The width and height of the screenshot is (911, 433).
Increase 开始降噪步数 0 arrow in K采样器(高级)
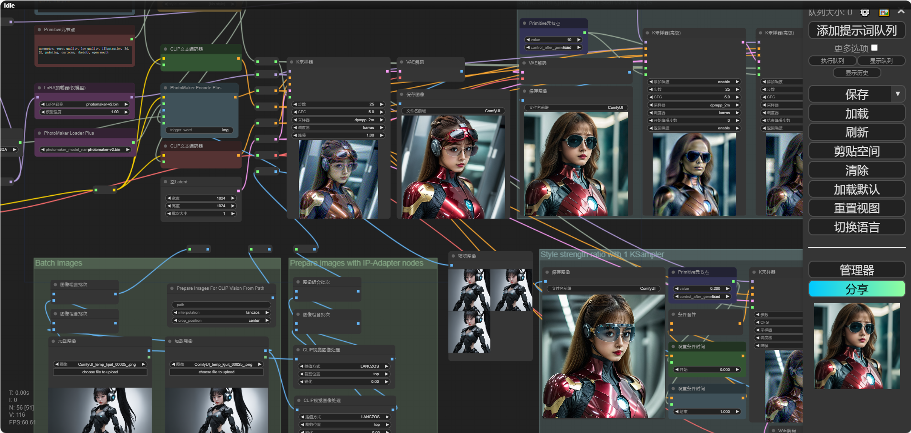(737, 120)
